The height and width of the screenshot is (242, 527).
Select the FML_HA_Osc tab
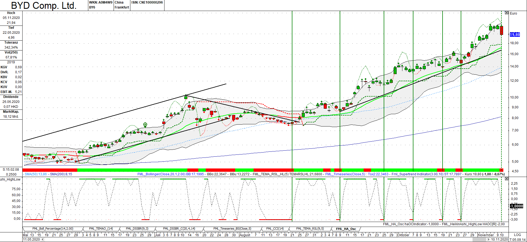346,229
